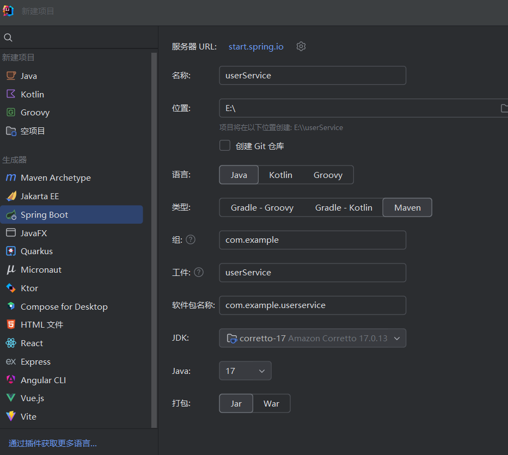Click the IntelliJ IDEA logo icon
This screenshot has height=455, width=508.
tap(8, 11)
